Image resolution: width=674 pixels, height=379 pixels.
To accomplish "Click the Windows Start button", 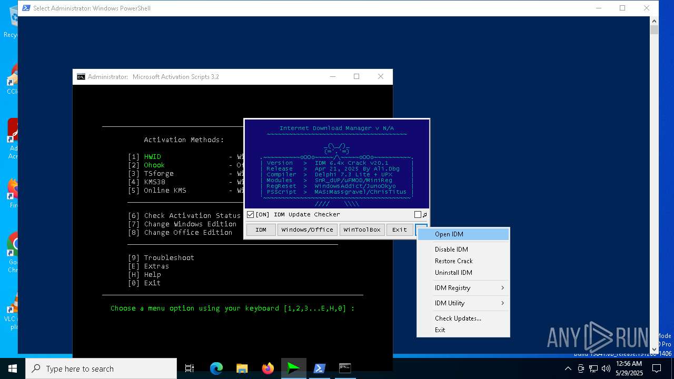I will [x=12, y=368].
